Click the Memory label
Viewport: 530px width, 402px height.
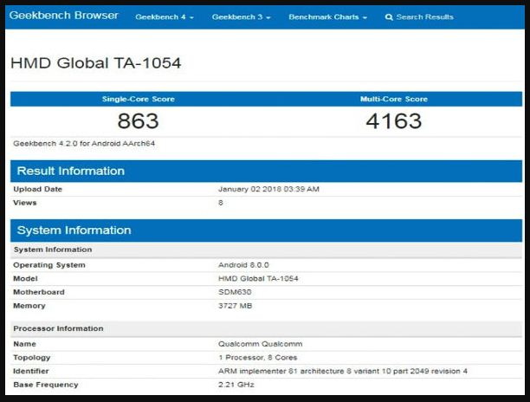click(29, 306)
